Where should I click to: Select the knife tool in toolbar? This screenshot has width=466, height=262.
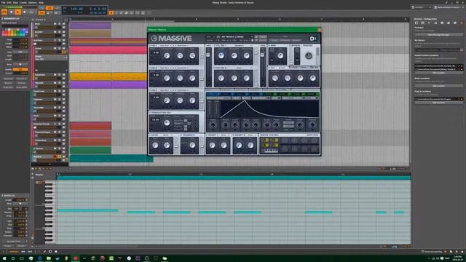coord(132,13)
